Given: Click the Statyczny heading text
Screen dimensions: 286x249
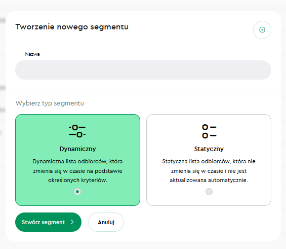Looking at the screenshot, I should 209,149.
